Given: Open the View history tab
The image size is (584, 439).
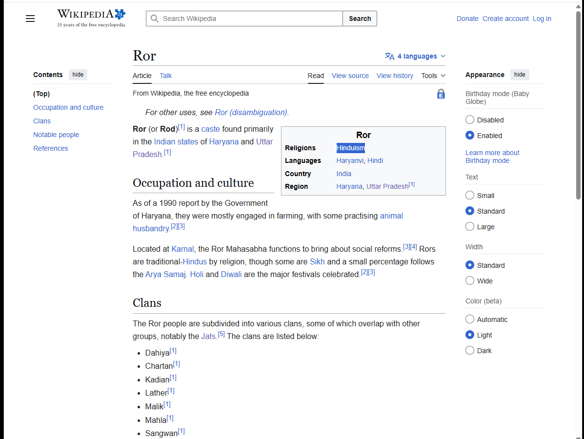Looking at the screenshot, I should [395, 76].
